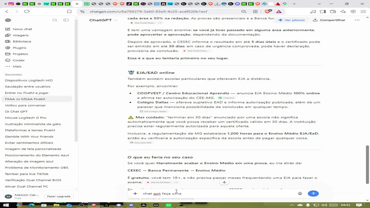
Task: Open the Instagram browser tab
Action: tap(11, 4)
